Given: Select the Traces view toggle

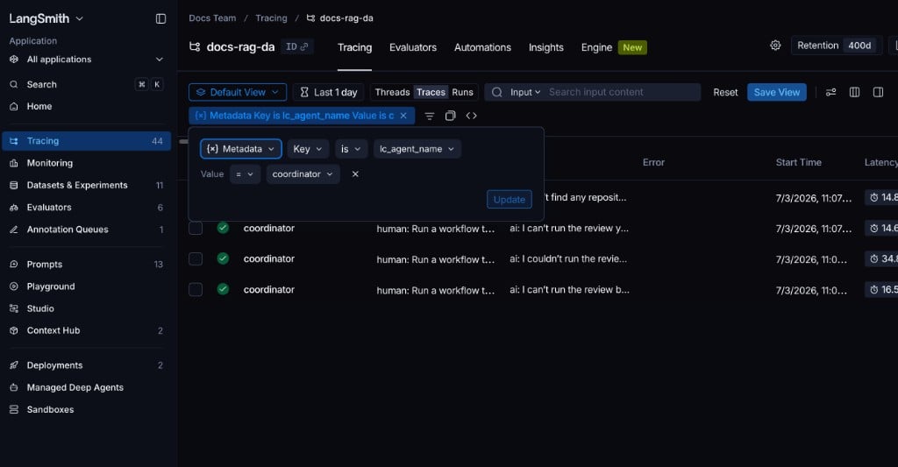Looking at the screenshot, I should click(431, 92).
